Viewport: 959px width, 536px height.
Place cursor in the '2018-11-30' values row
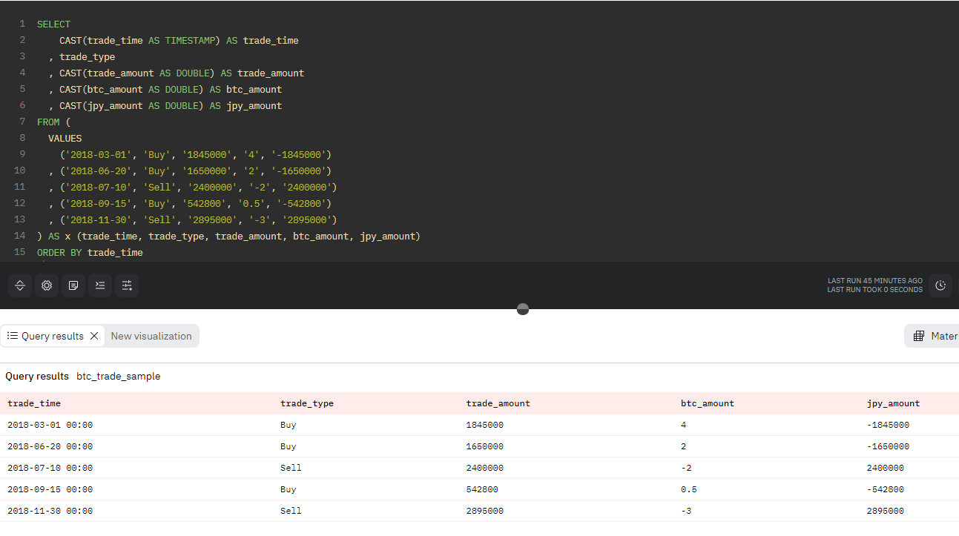193,220
